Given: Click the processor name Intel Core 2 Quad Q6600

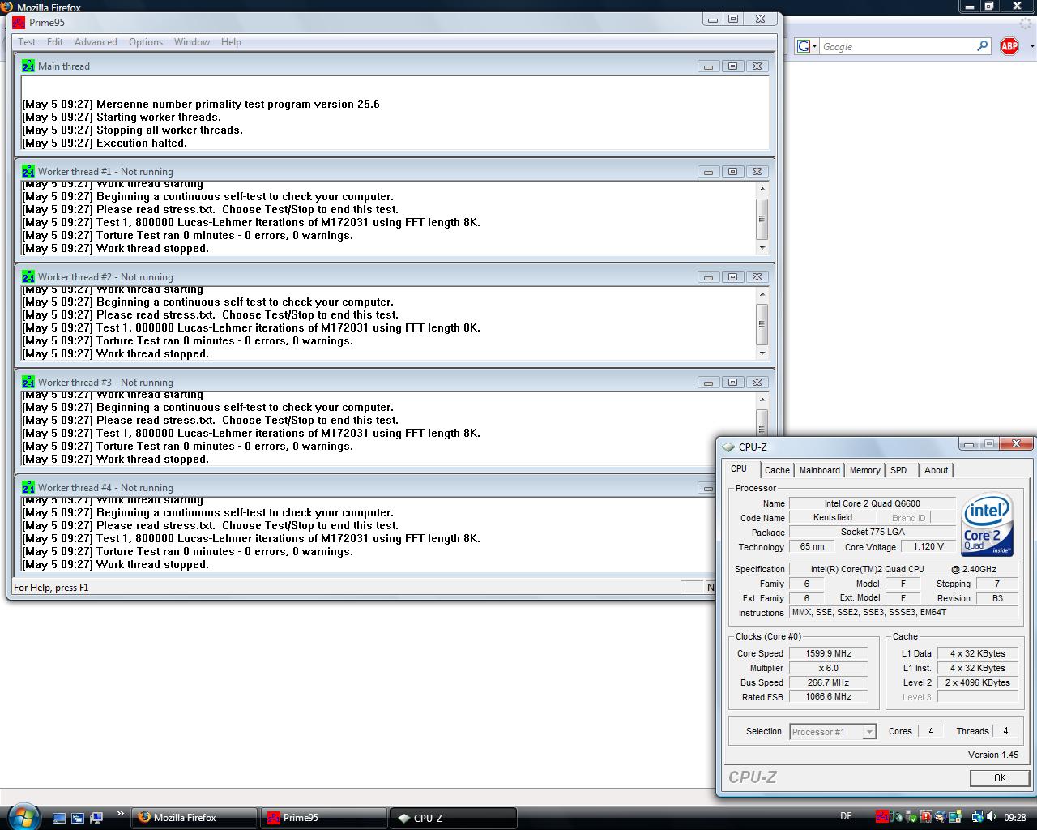Looking at the screenshot, I should coord(873,503).
